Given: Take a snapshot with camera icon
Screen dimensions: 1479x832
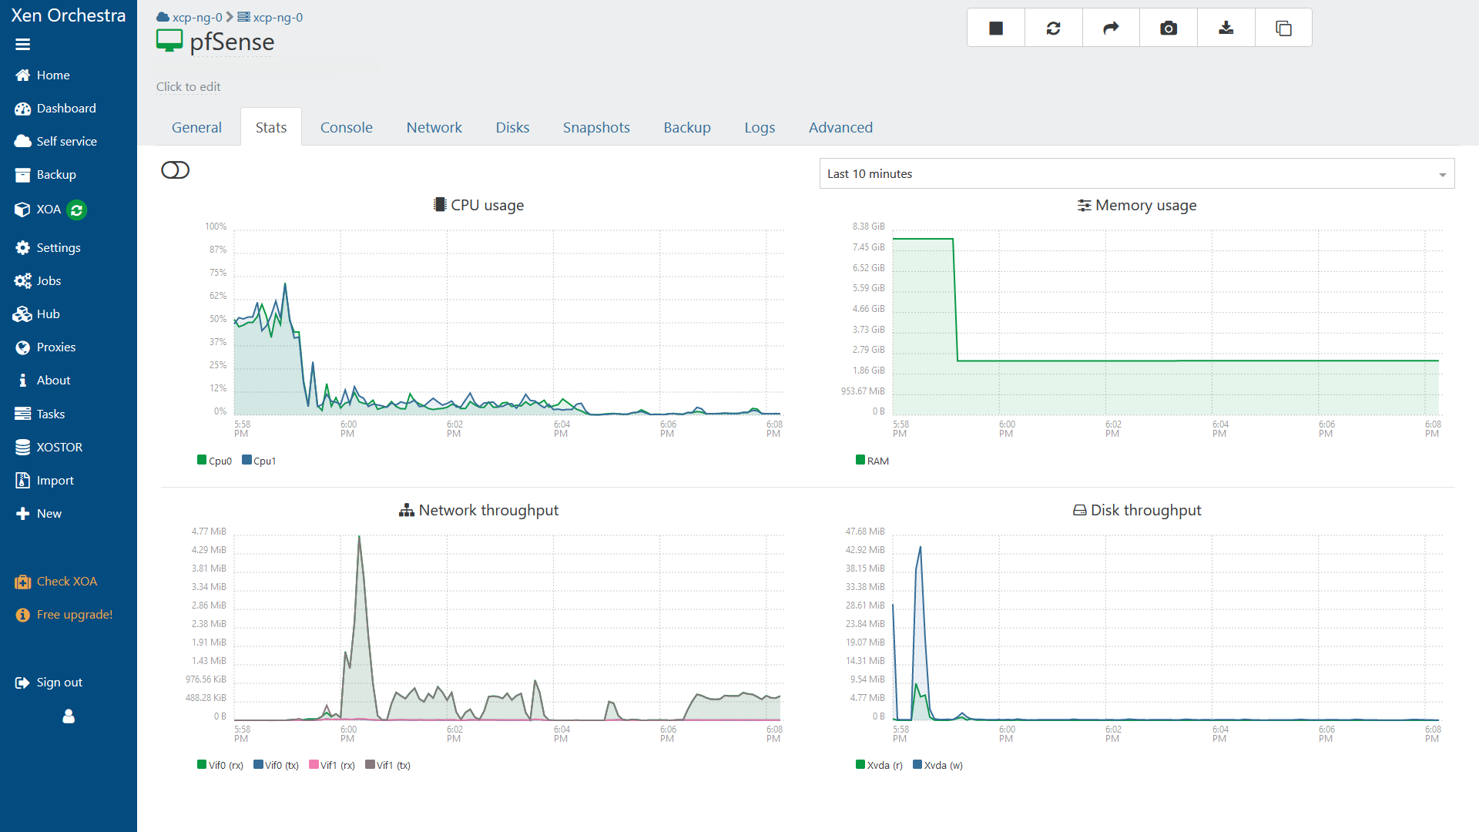Looking at the screenshot, I should tap(1169, 28).
